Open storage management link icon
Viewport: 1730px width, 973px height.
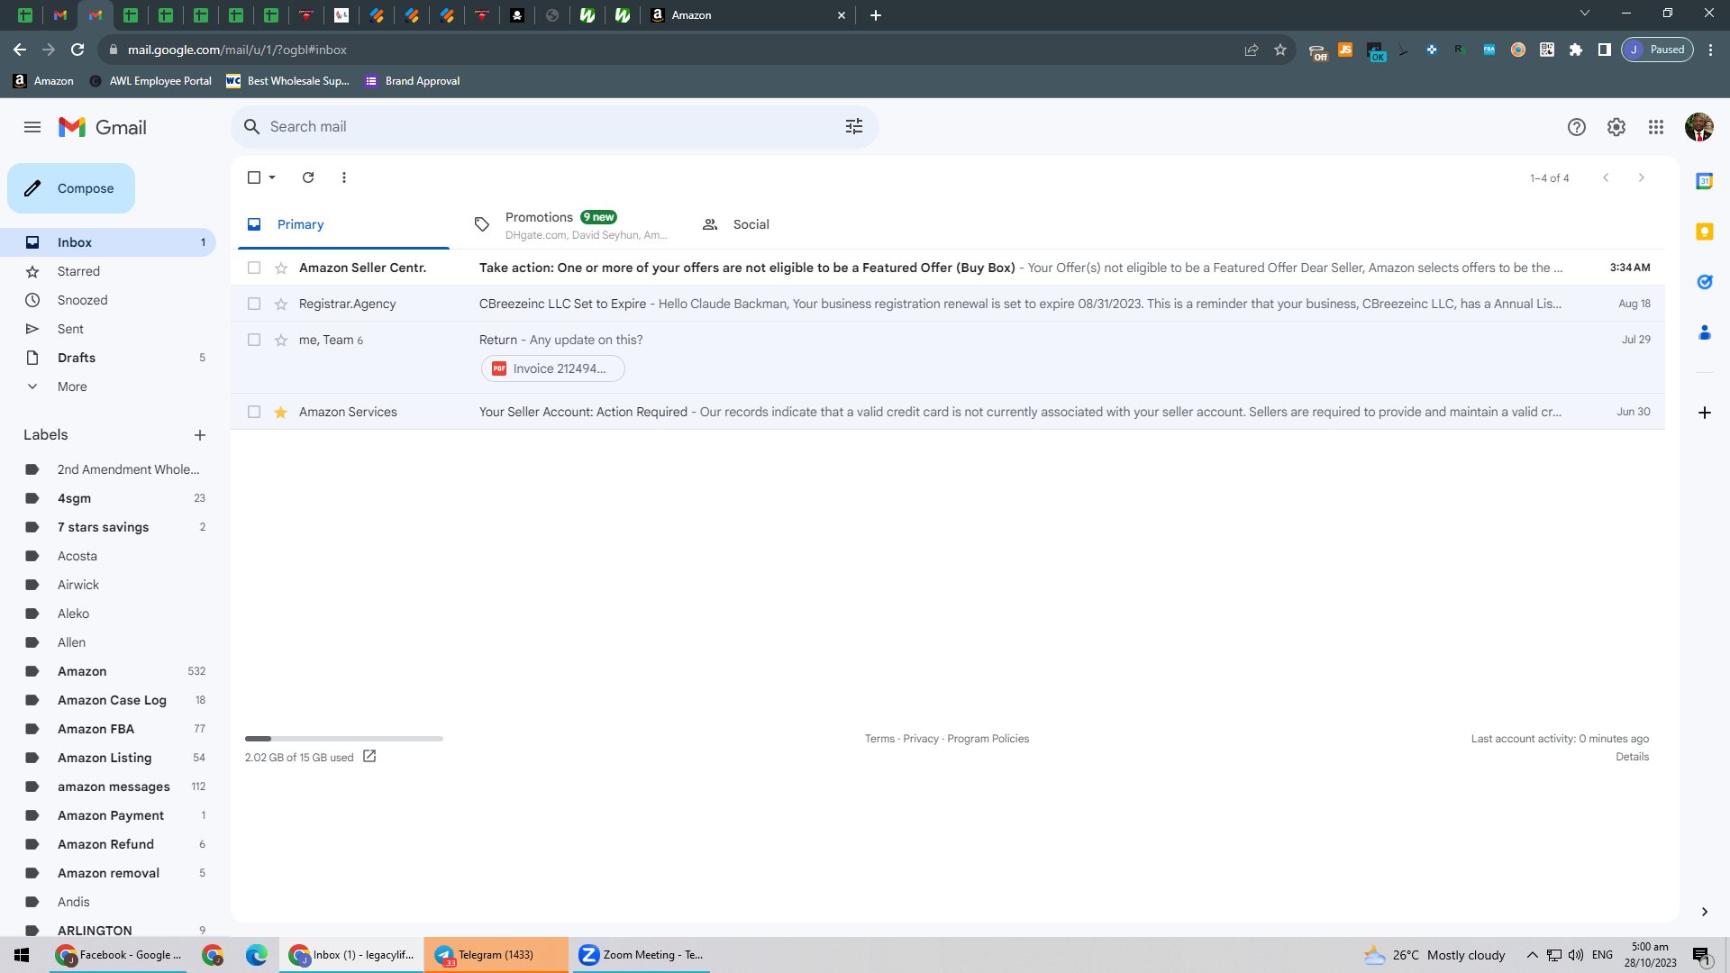point(369,757)
